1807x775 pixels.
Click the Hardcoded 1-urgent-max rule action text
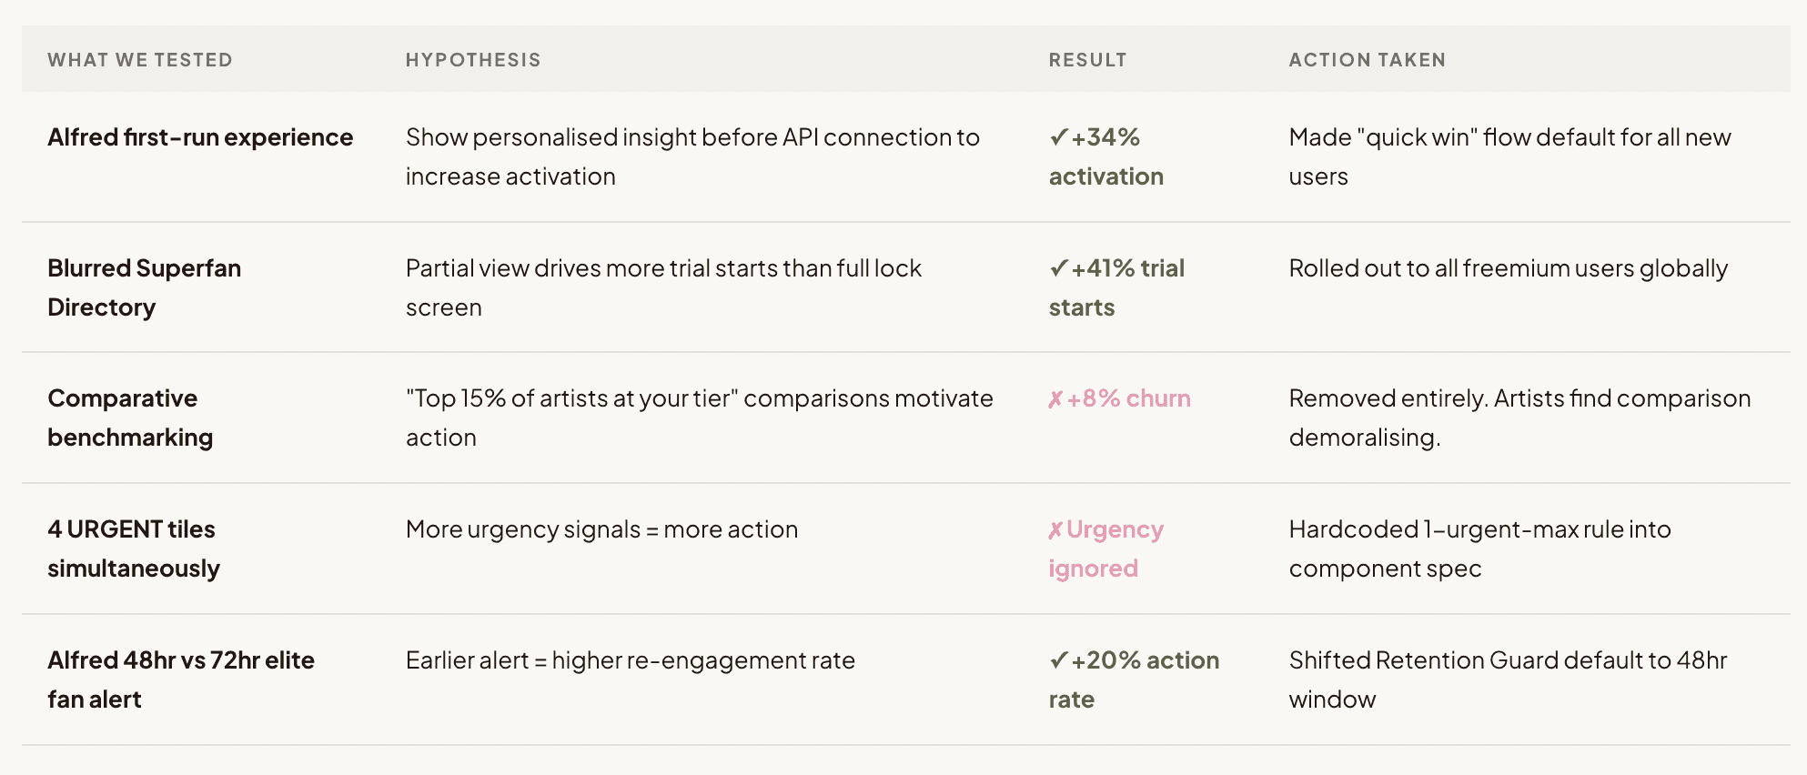click(1479, 549)
